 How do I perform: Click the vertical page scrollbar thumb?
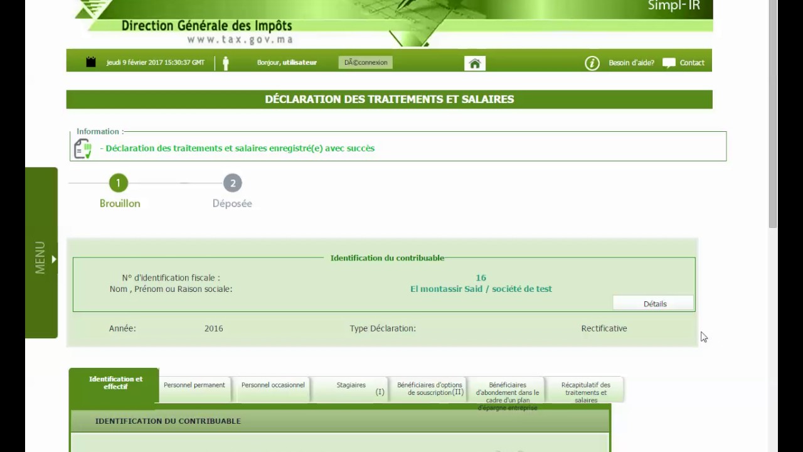pyautogui.click(x=773, y=114)
